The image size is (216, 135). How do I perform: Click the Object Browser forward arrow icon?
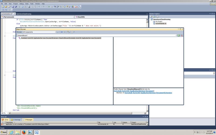point(65,32)
